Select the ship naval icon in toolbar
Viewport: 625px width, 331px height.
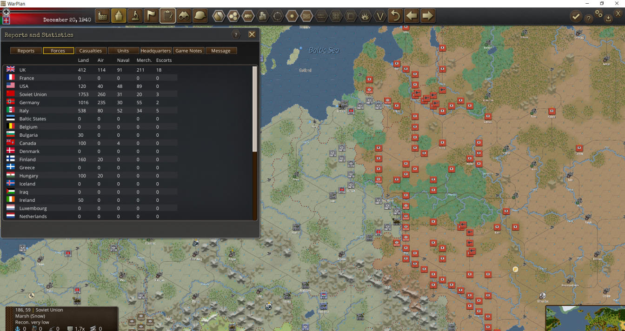click(119, 16)
